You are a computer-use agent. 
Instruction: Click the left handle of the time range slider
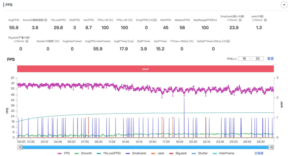coord(20,147)
